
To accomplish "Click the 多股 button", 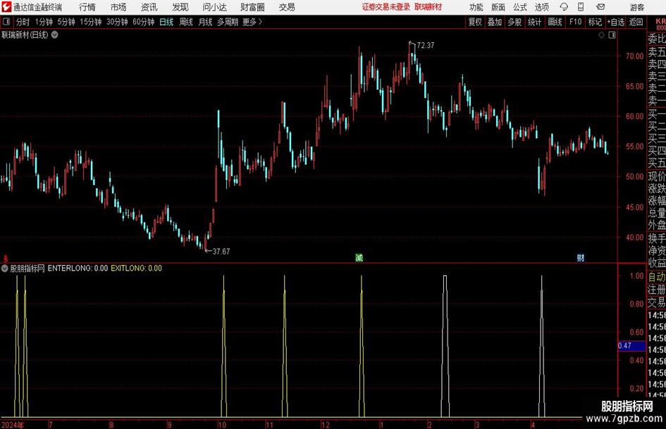I will click(x=514, y=22).
